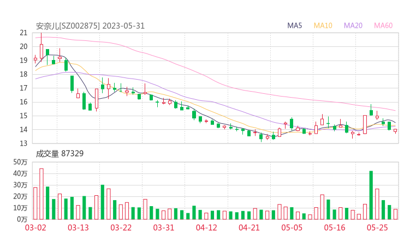Click the MA5 legend label
This screenshot has height=240, width=404.
pyautogui.click(x=294, y=26)
